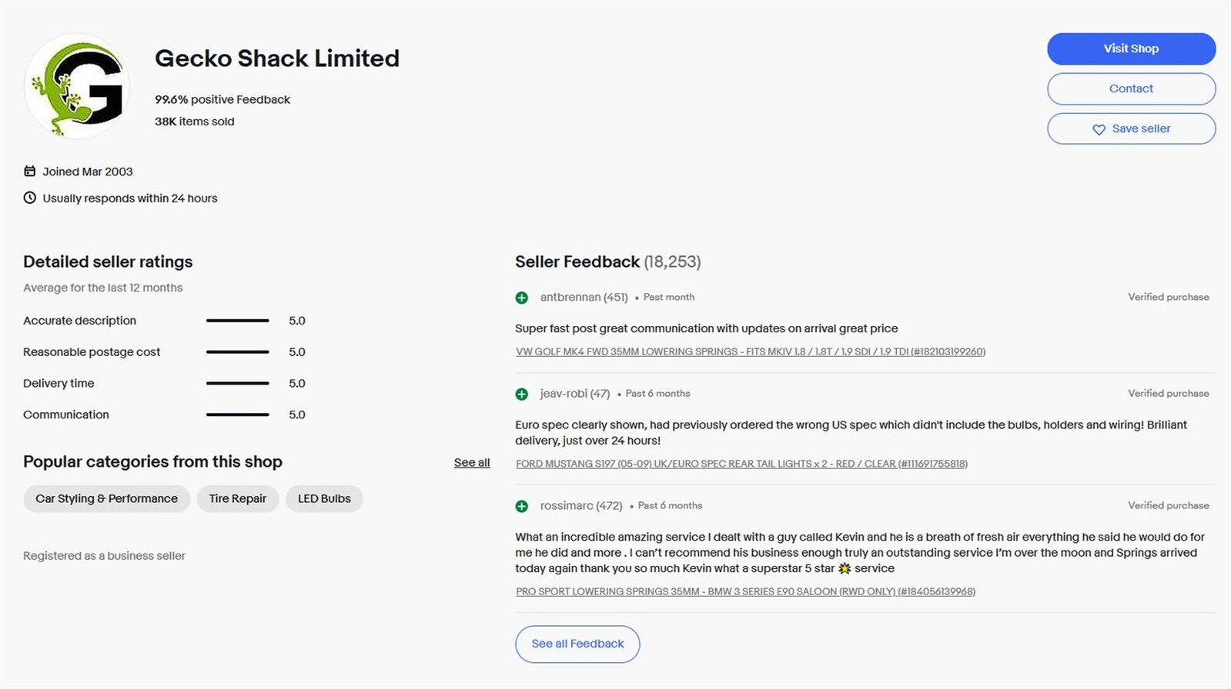Contact the seller via Contact button

point(1131,88)
